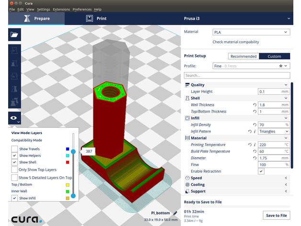Uncheck Show Shell
This screenshot has width=301, height=226.
click(x=14, y=162)
